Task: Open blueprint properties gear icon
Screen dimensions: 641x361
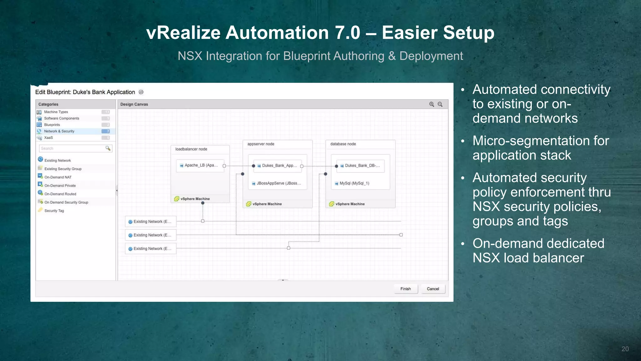Action: coord(141,92)
